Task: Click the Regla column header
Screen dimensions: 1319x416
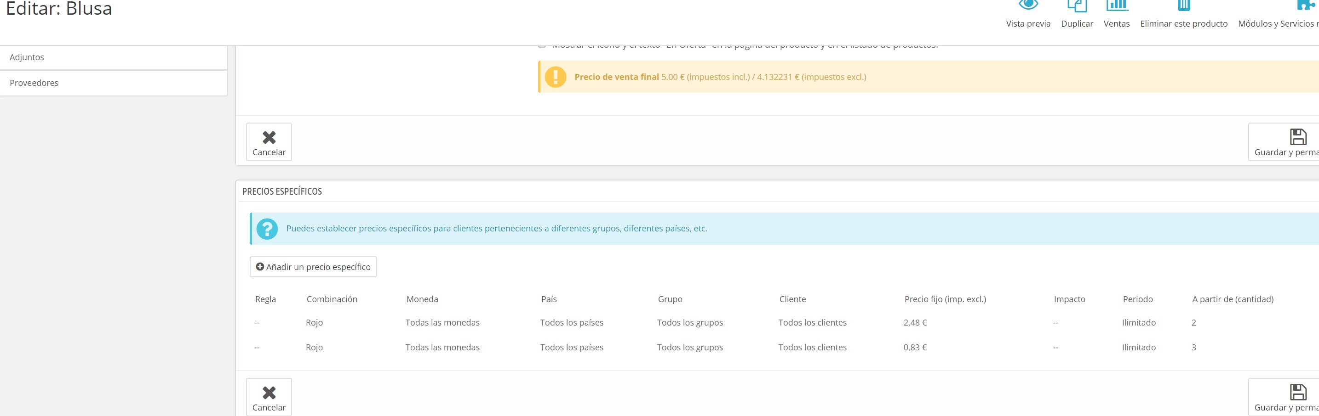Action: point(265,299)
